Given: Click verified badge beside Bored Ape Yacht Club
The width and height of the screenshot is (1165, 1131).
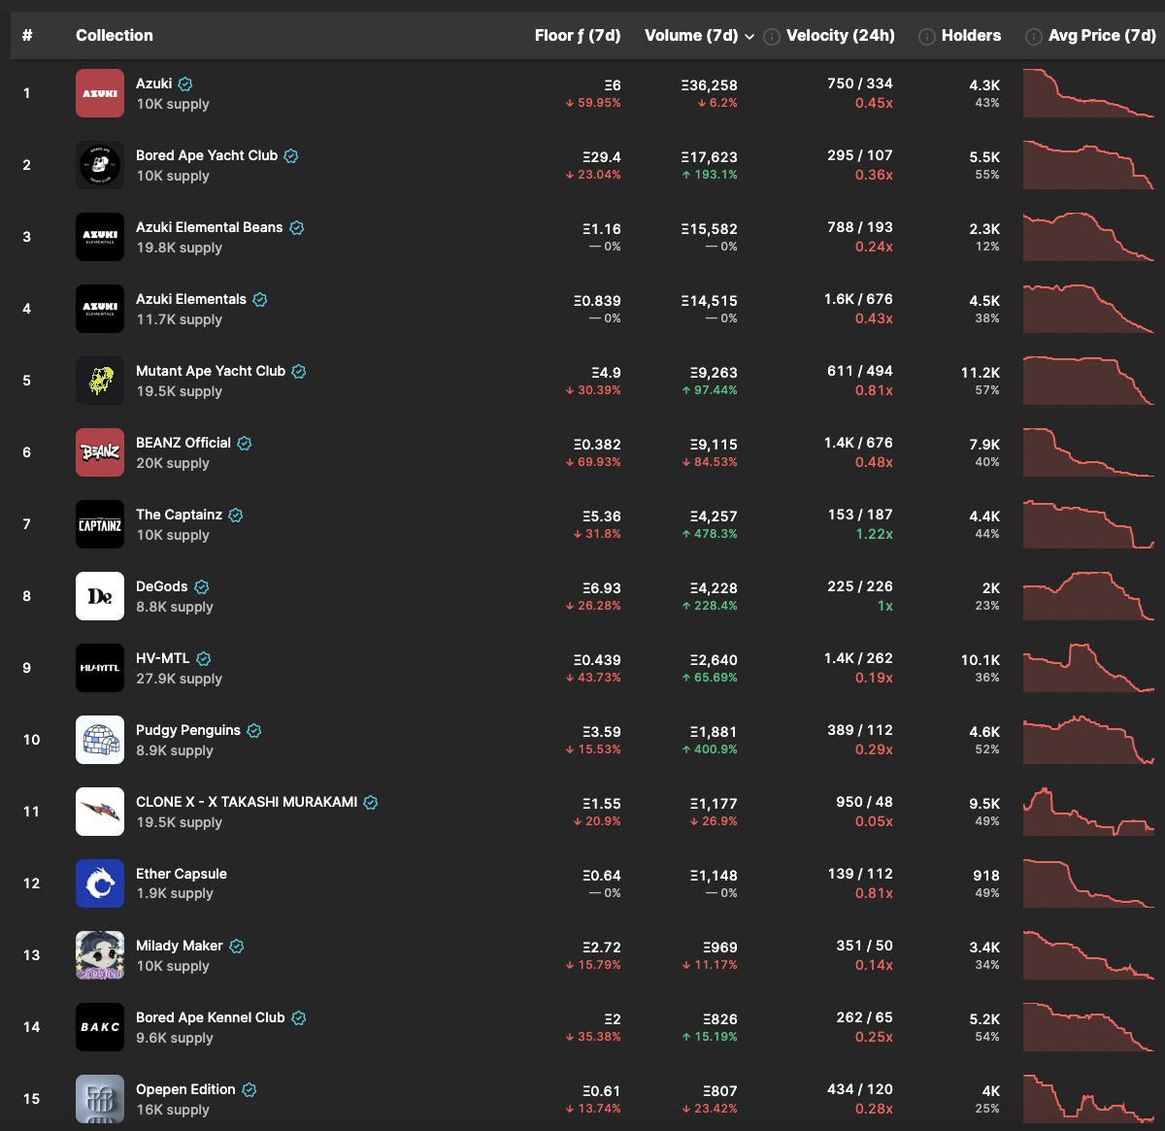Looking at the screenshot, I should coord(291,156).
